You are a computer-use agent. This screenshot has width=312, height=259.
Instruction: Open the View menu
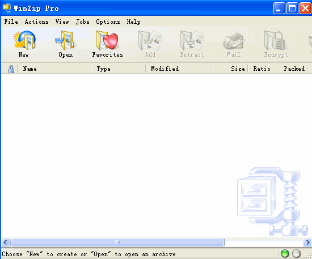point(62,22)
